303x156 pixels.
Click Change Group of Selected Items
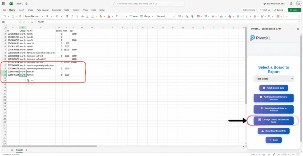tap(273, 121)
